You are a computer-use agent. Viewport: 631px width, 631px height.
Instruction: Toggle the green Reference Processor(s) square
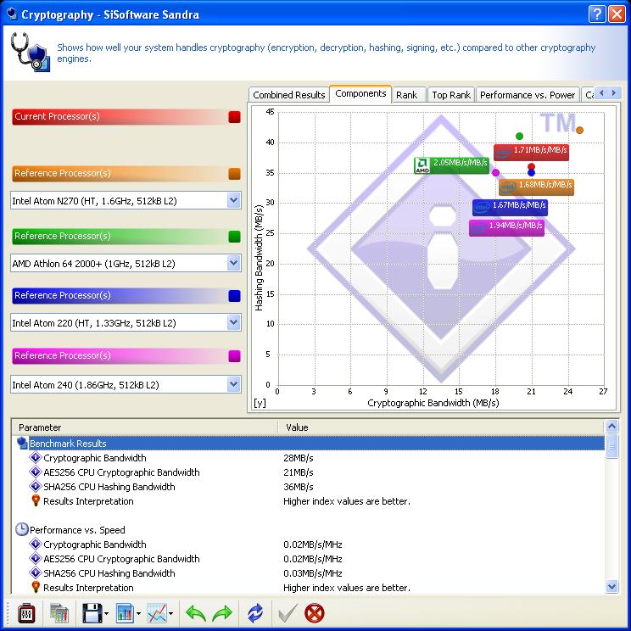234,237
